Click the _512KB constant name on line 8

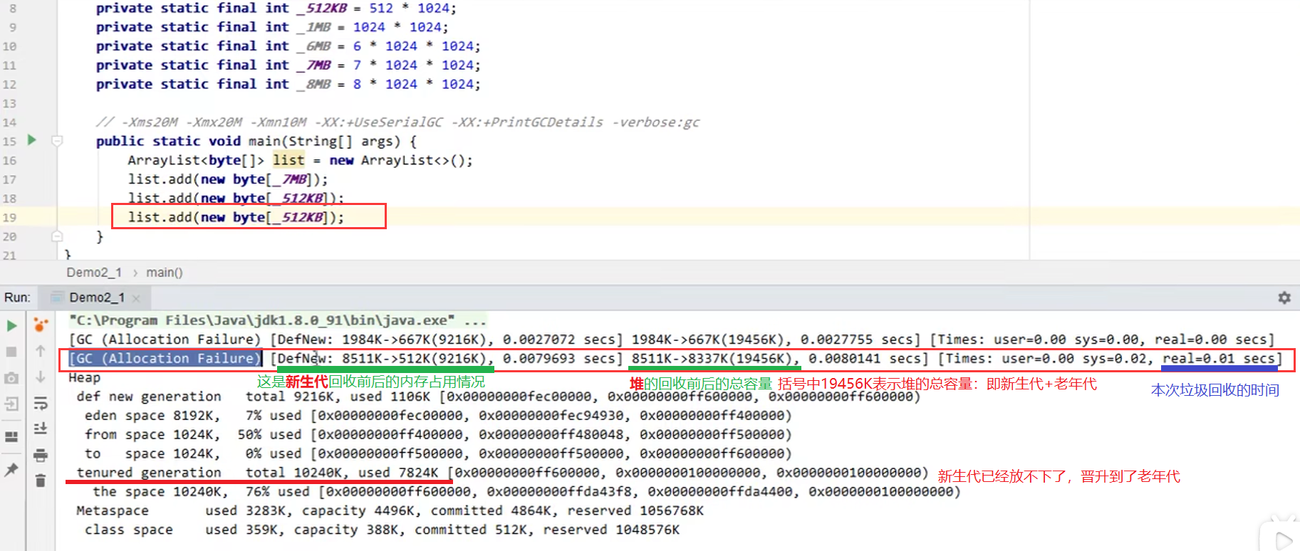point(322,9)
